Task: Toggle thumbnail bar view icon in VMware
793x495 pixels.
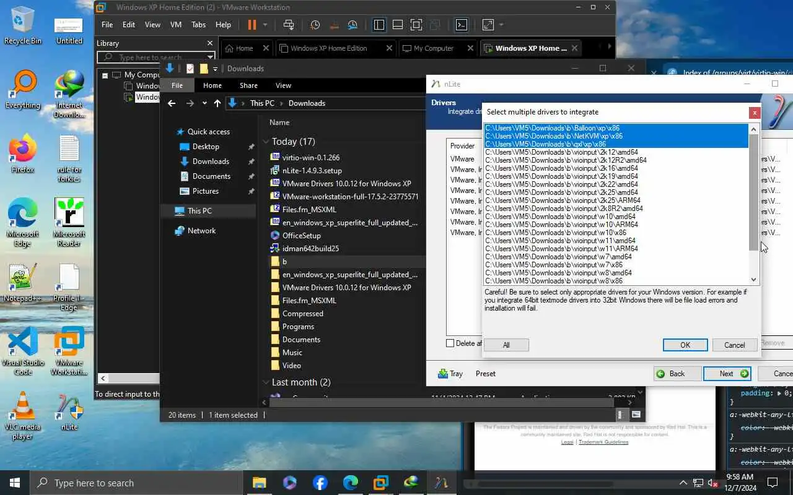Action: (x=398, y=25)
